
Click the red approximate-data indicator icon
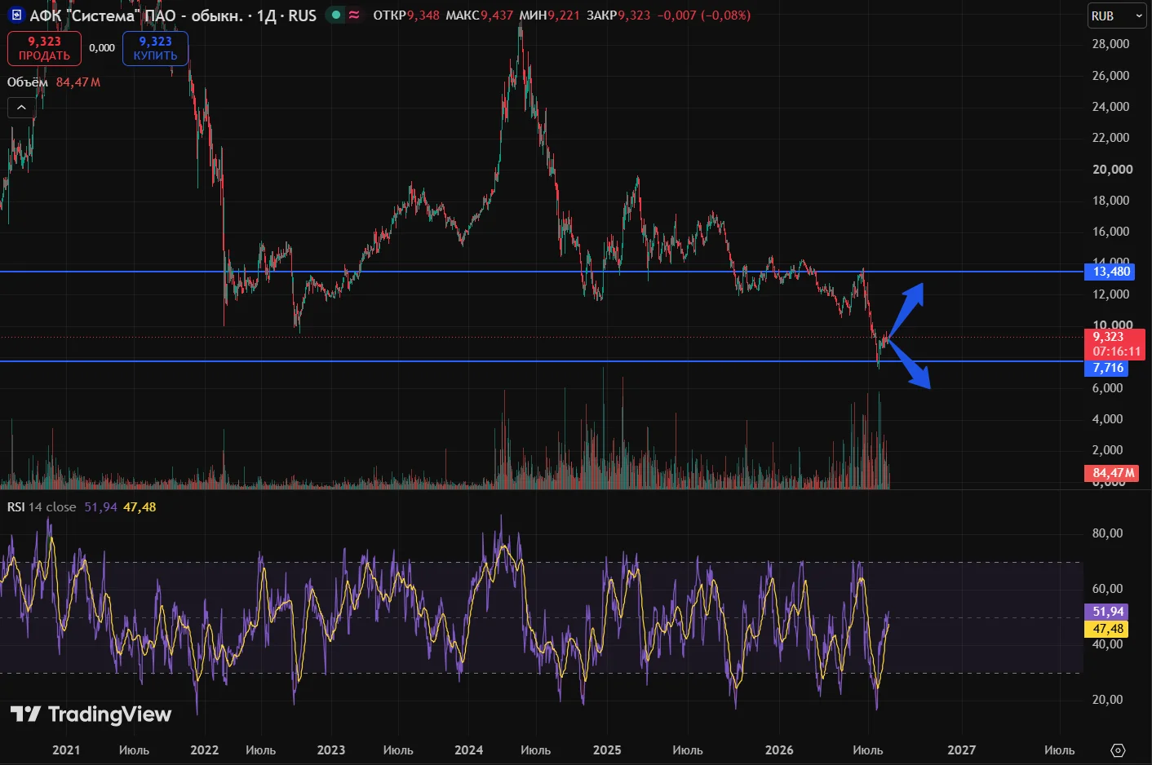354,15
